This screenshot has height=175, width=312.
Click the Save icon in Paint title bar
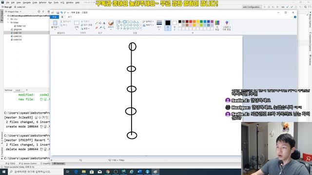58,13
